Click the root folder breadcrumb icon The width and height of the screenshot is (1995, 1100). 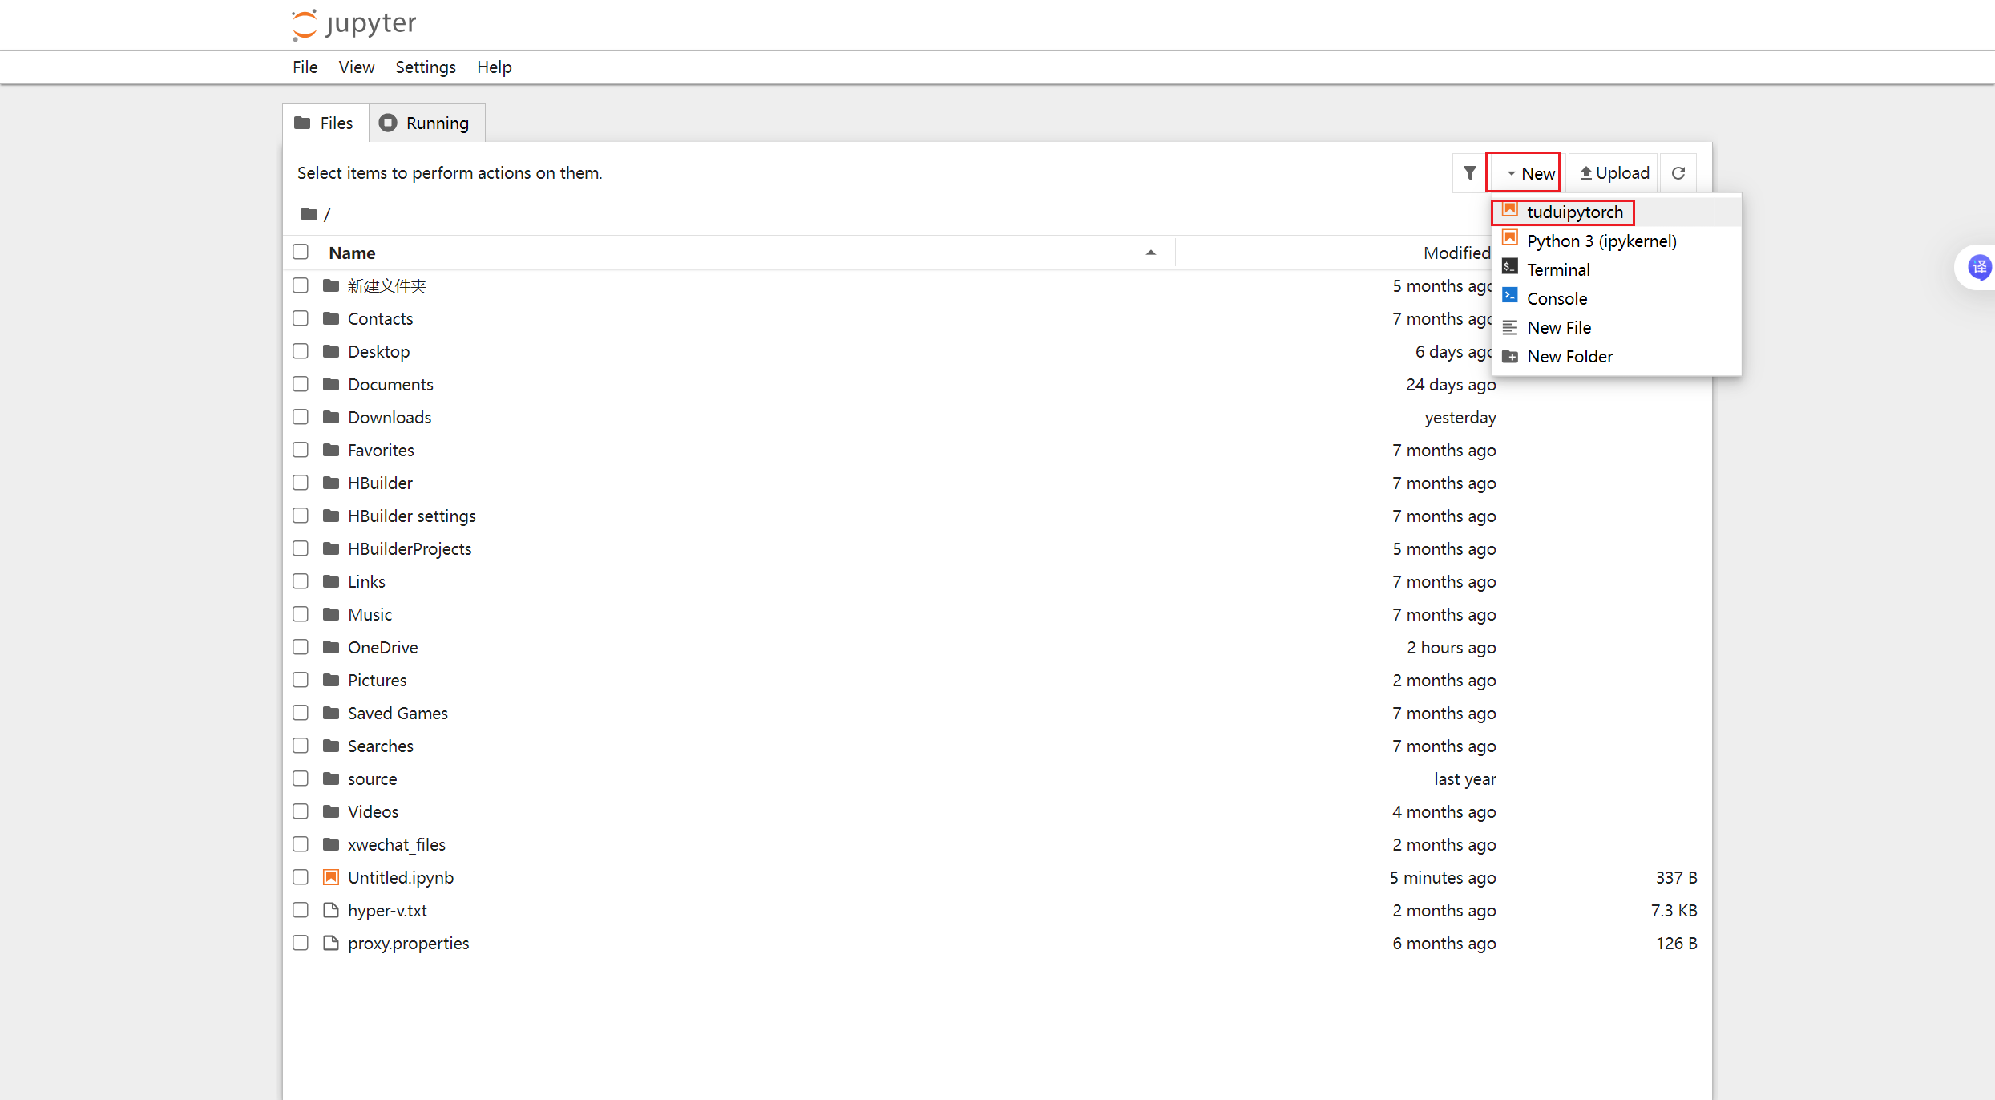pos(309,214)
